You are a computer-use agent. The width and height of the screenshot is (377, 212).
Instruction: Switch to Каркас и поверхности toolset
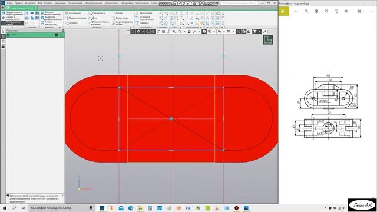pyautogui.click(x=12, y=18)
